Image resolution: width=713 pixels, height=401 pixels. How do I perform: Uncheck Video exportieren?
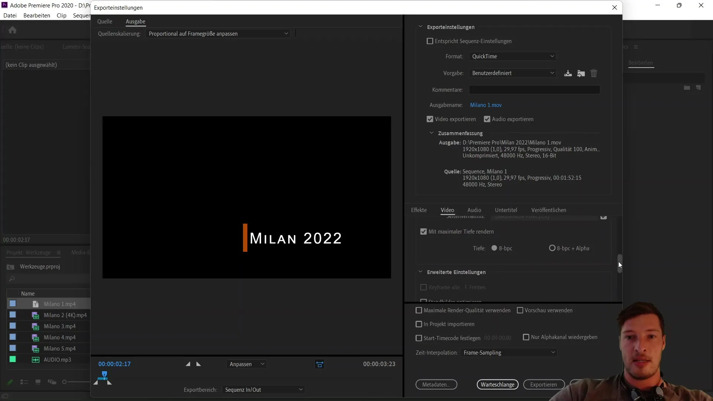[x=430, y=119]
